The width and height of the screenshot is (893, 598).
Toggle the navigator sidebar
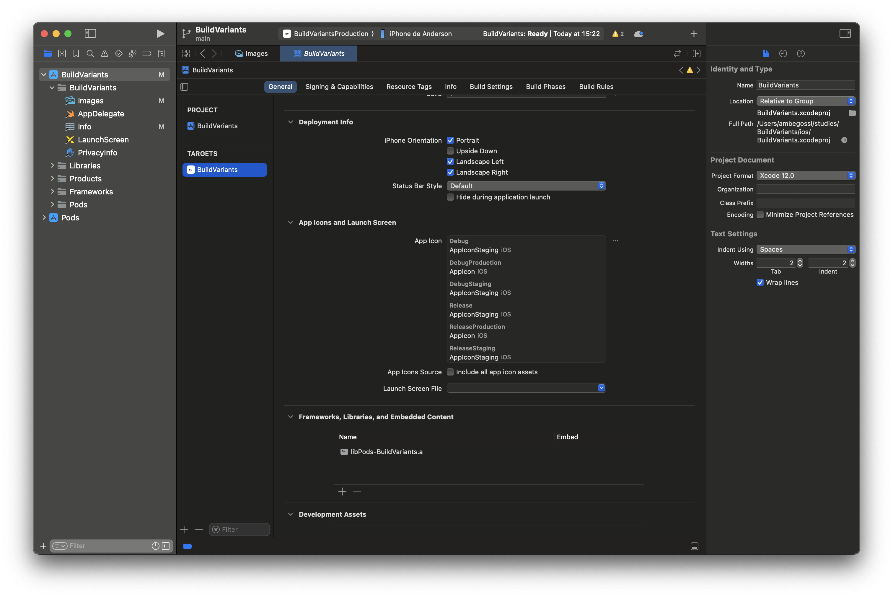coord(90,34)
